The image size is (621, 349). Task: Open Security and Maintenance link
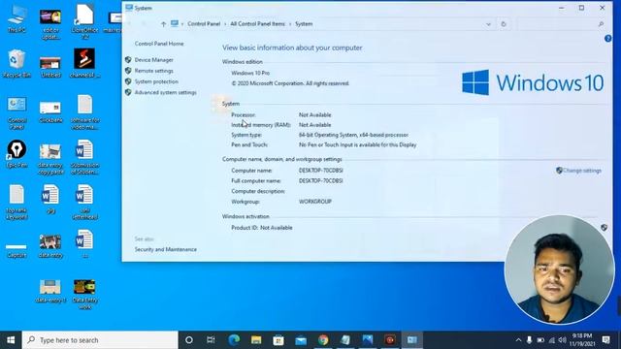point(166,249)
